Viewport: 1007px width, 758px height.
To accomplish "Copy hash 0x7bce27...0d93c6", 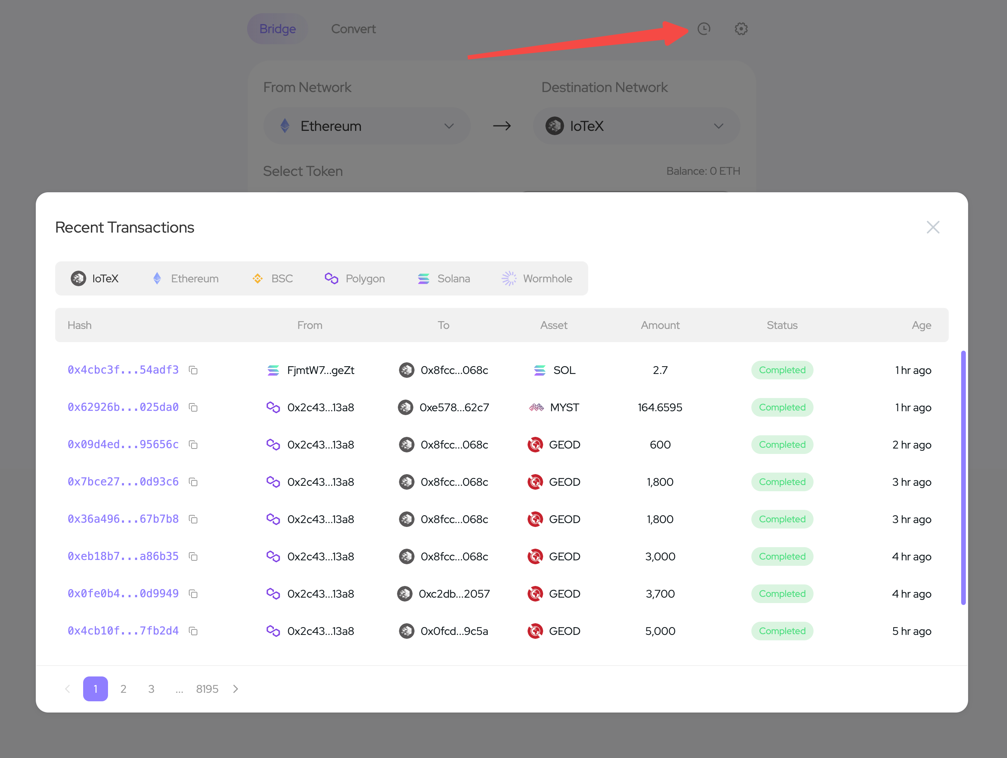I will 193,482.
